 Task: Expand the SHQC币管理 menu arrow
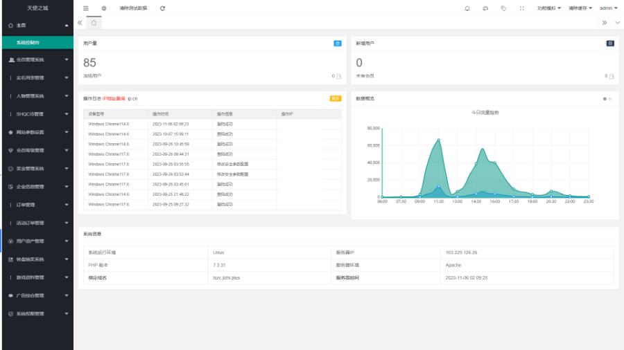67,114
